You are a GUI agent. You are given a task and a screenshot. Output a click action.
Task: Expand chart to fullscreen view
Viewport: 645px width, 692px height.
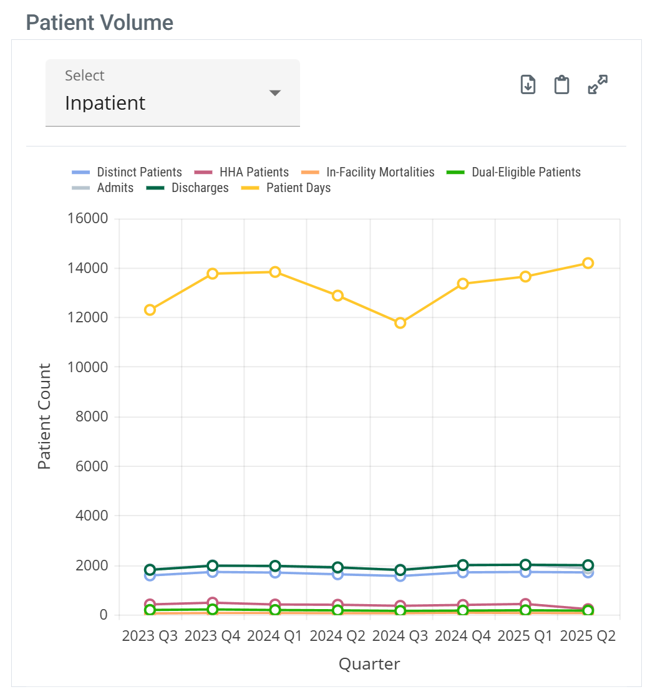pyautogui.click(x=598, y=84)
